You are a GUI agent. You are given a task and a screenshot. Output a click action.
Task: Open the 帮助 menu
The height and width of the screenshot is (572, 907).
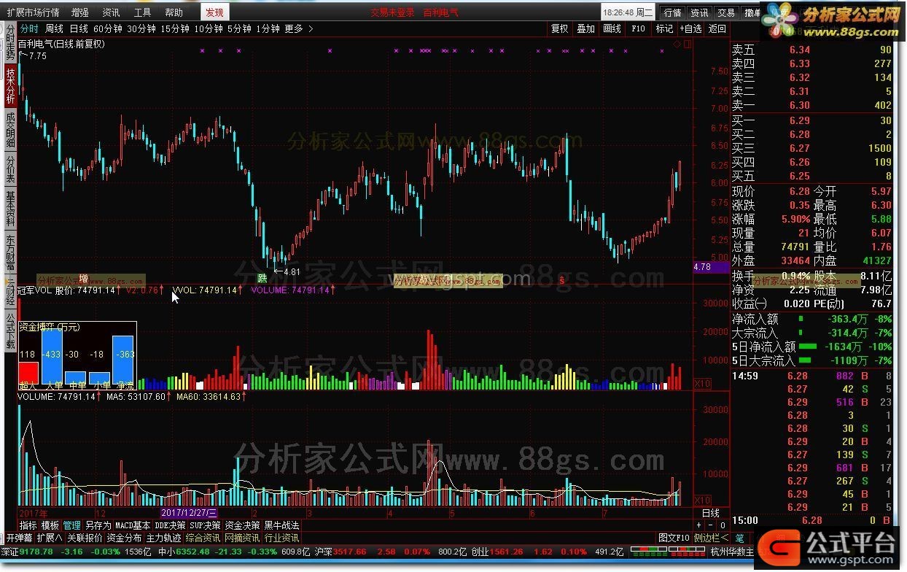point(174,12)
